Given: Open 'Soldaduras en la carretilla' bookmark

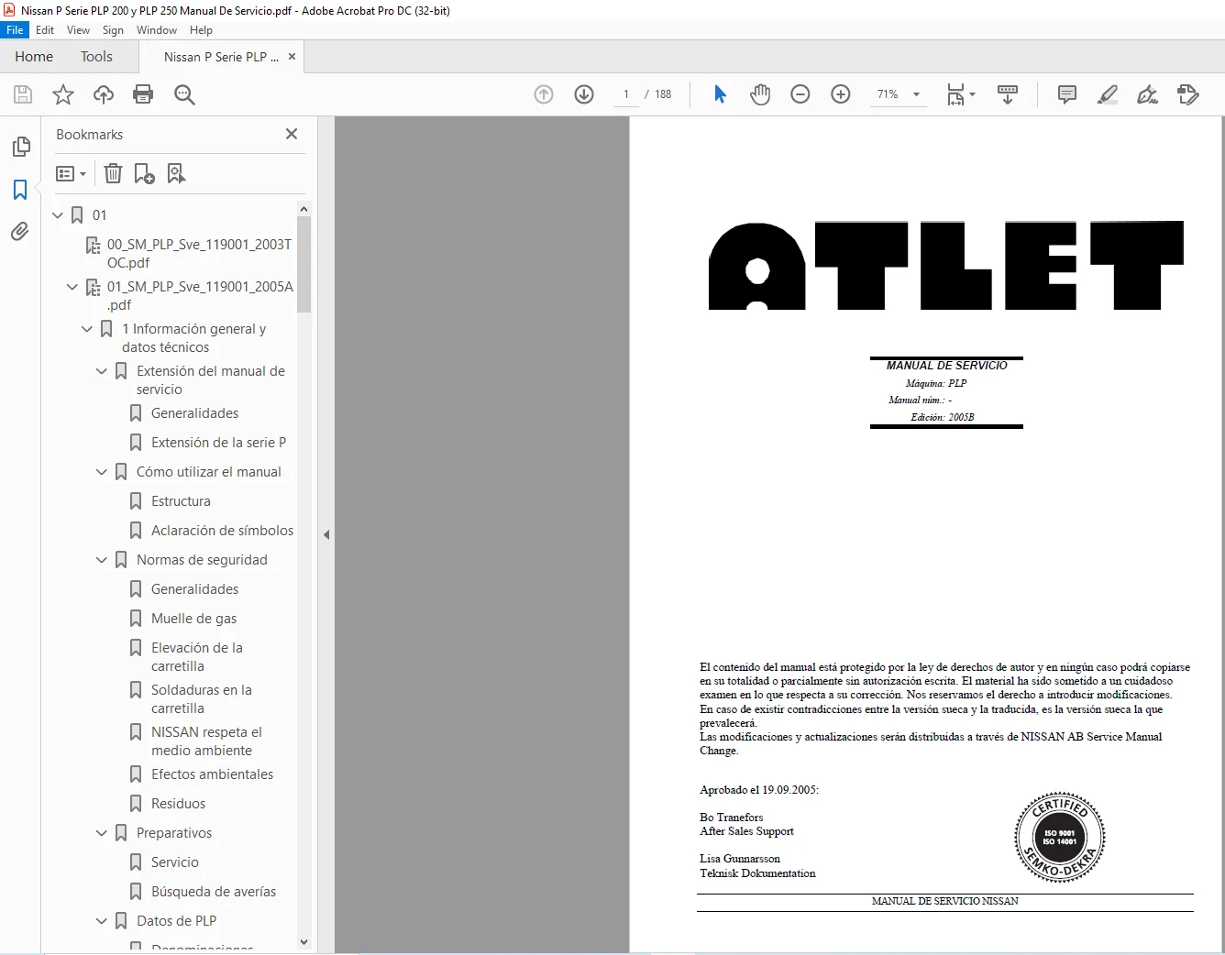Looking at the screenshot, I should pos(201,699).
